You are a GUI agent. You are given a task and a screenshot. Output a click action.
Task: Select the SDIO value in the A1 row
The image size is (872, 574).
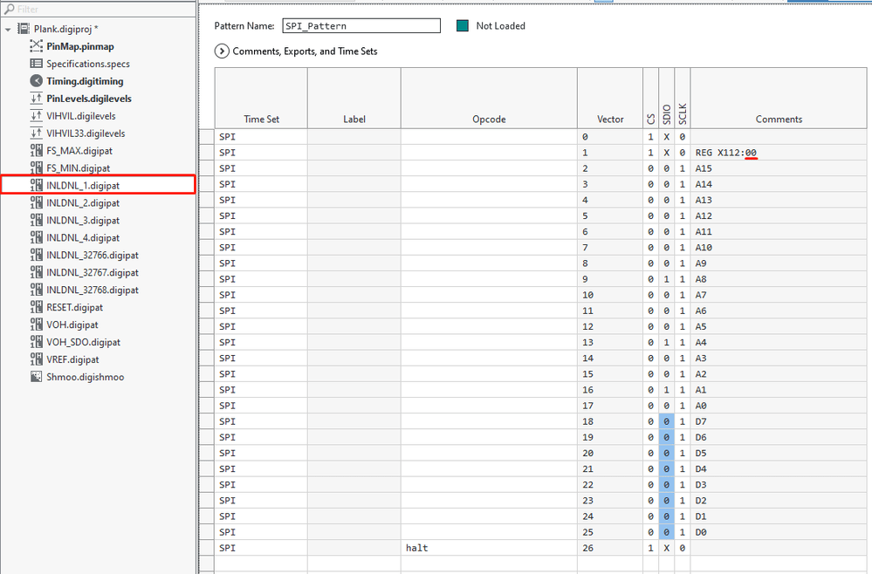pos(666,390)
